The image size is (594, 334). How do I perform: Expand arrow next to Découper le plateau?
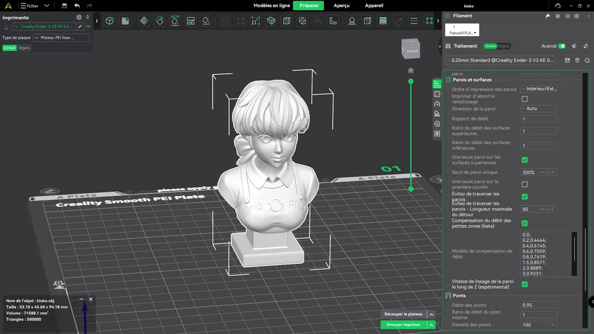(431, 314)
